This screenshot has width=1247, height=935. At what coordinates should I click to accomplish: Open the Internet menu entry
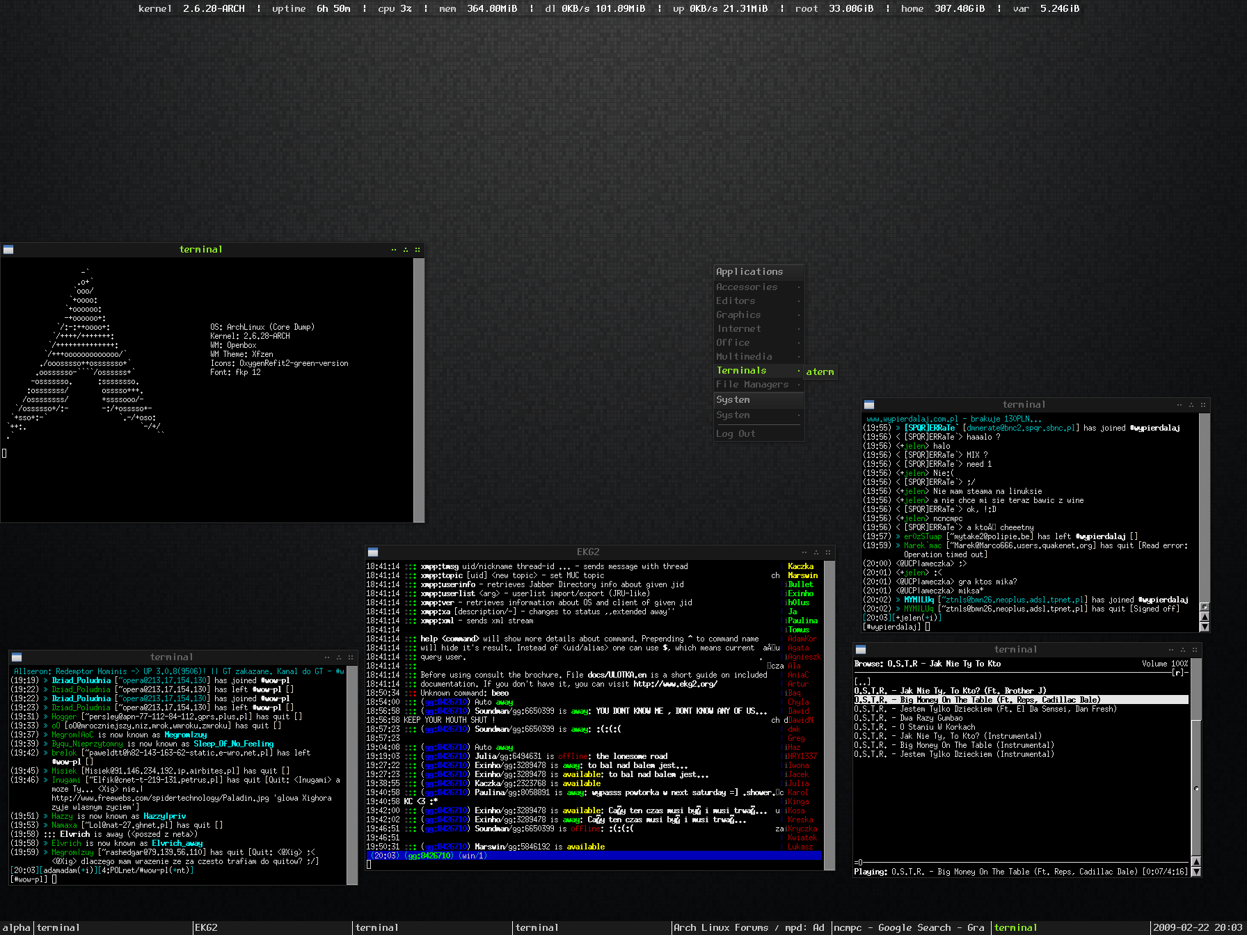(x=759, y=329)
